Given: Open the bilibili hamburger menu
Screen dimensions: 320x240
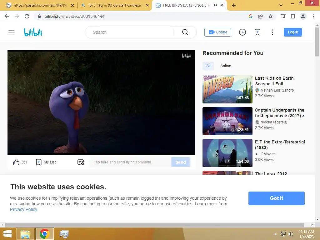Looking at the screenshot, I should 11,32.
